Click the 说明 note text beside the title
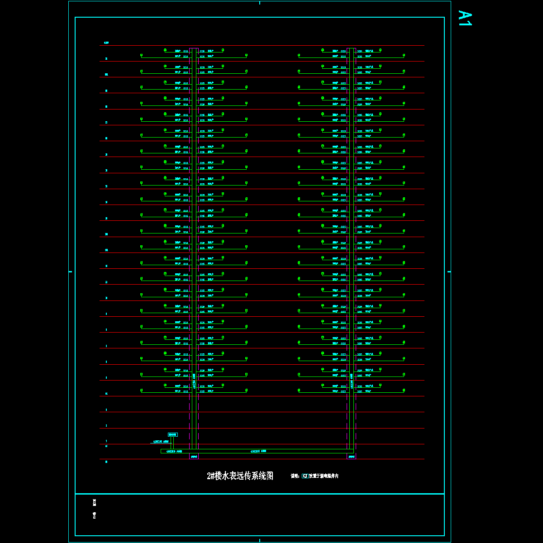 click(x=314, y=476)
